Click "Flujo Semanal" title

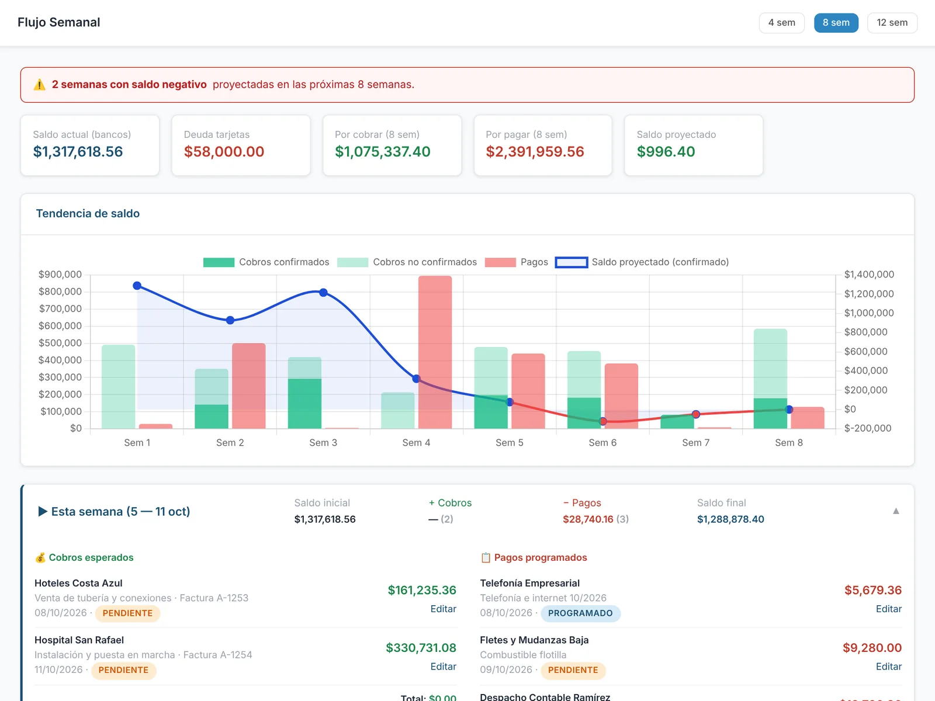[x=59, y=22]
